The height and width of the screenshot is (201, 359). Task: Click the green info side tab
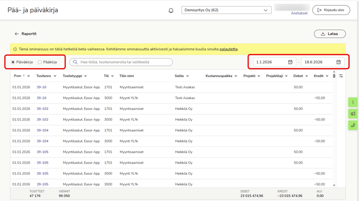(353, 102)
